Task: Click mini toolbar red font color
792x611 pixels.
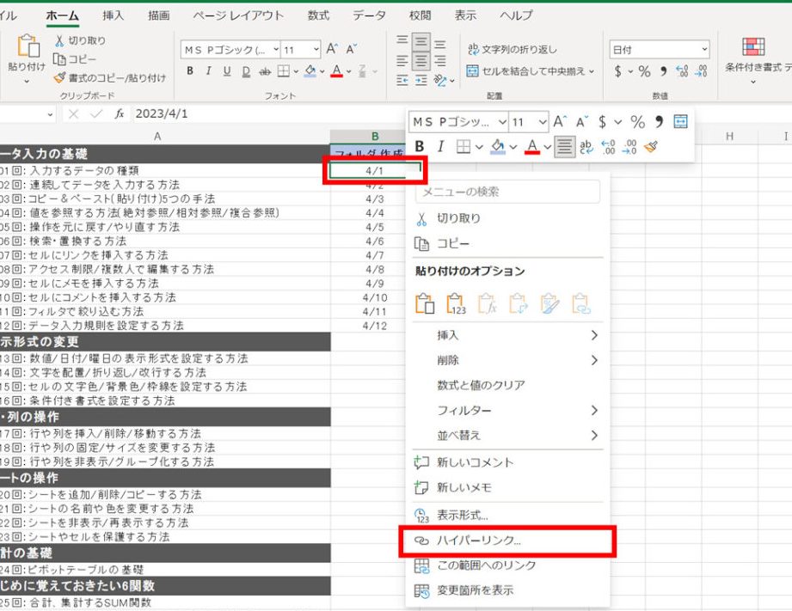Action: coord(532,146)
